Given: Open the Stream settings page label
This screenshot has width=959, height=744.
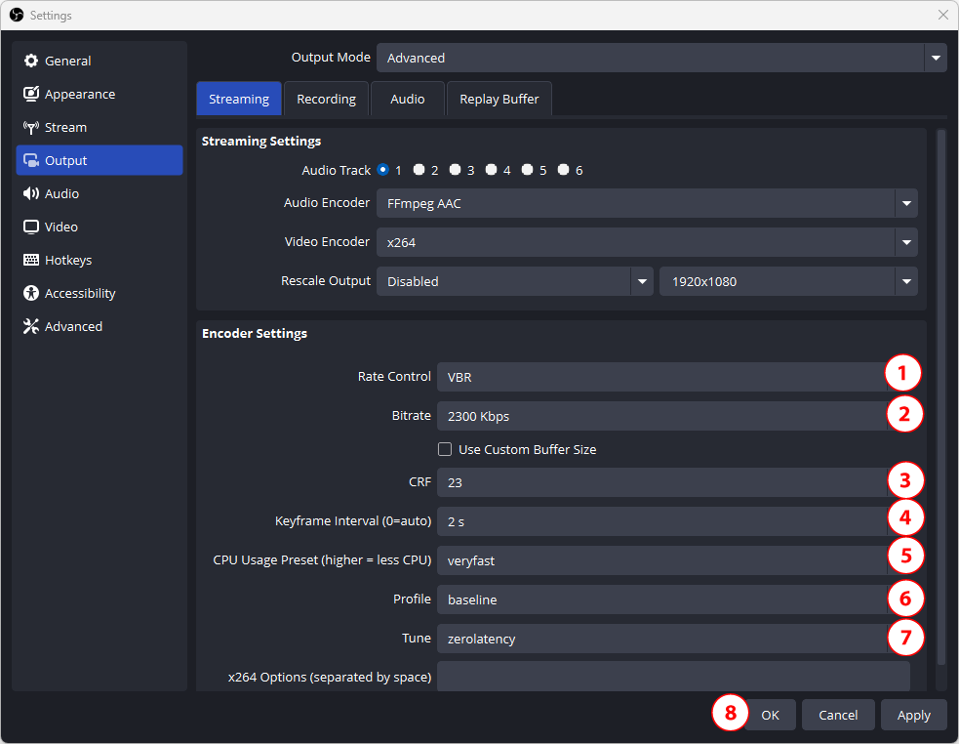Looking at the screenshot, I should click(65, 127).
